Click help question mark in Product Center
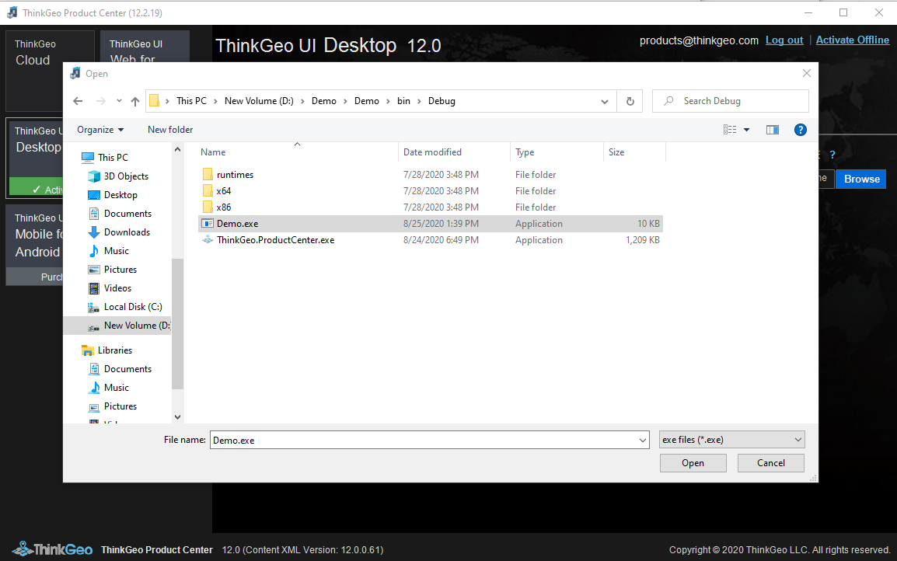This screenshot has width=897, height=561. click(x=832, y=155)
